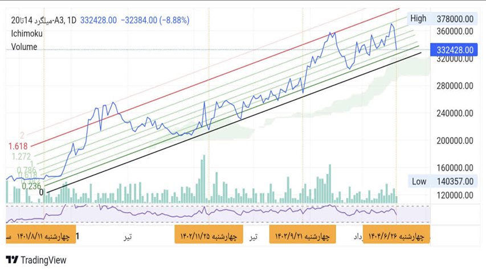
Task: Select the current price tag 332428.00
Action: point(455,50)
